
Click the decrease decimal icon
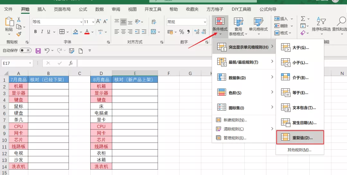click(204, 32)
